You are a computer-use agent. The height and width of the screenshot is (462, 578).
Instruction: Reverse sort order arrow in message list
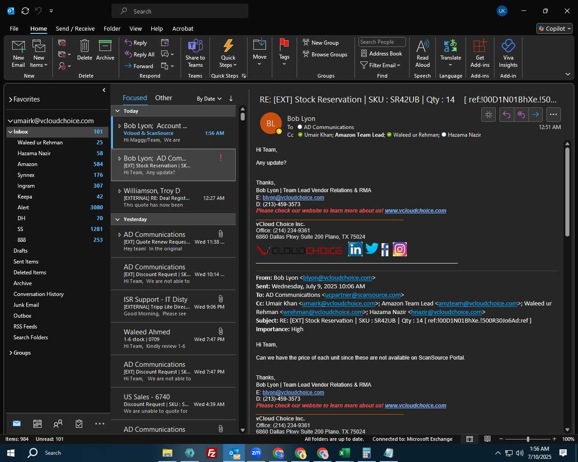231,98
